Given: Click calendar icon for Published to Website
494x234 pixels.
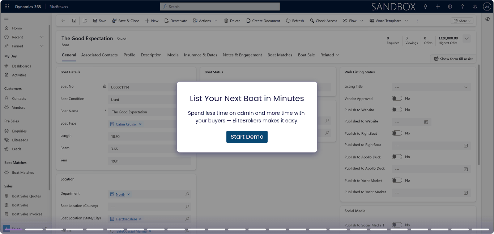Looking at the screenshot, I should click(426, 122).
